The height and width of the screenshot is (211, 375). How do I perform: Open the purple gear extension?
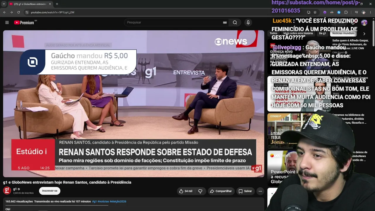pyautogui.click(x=325, y=12)
